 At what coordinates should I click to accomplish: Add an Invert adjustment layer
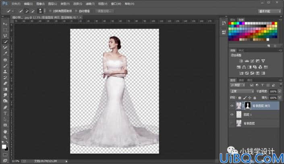pyautogui.click(x=241, y=73)
